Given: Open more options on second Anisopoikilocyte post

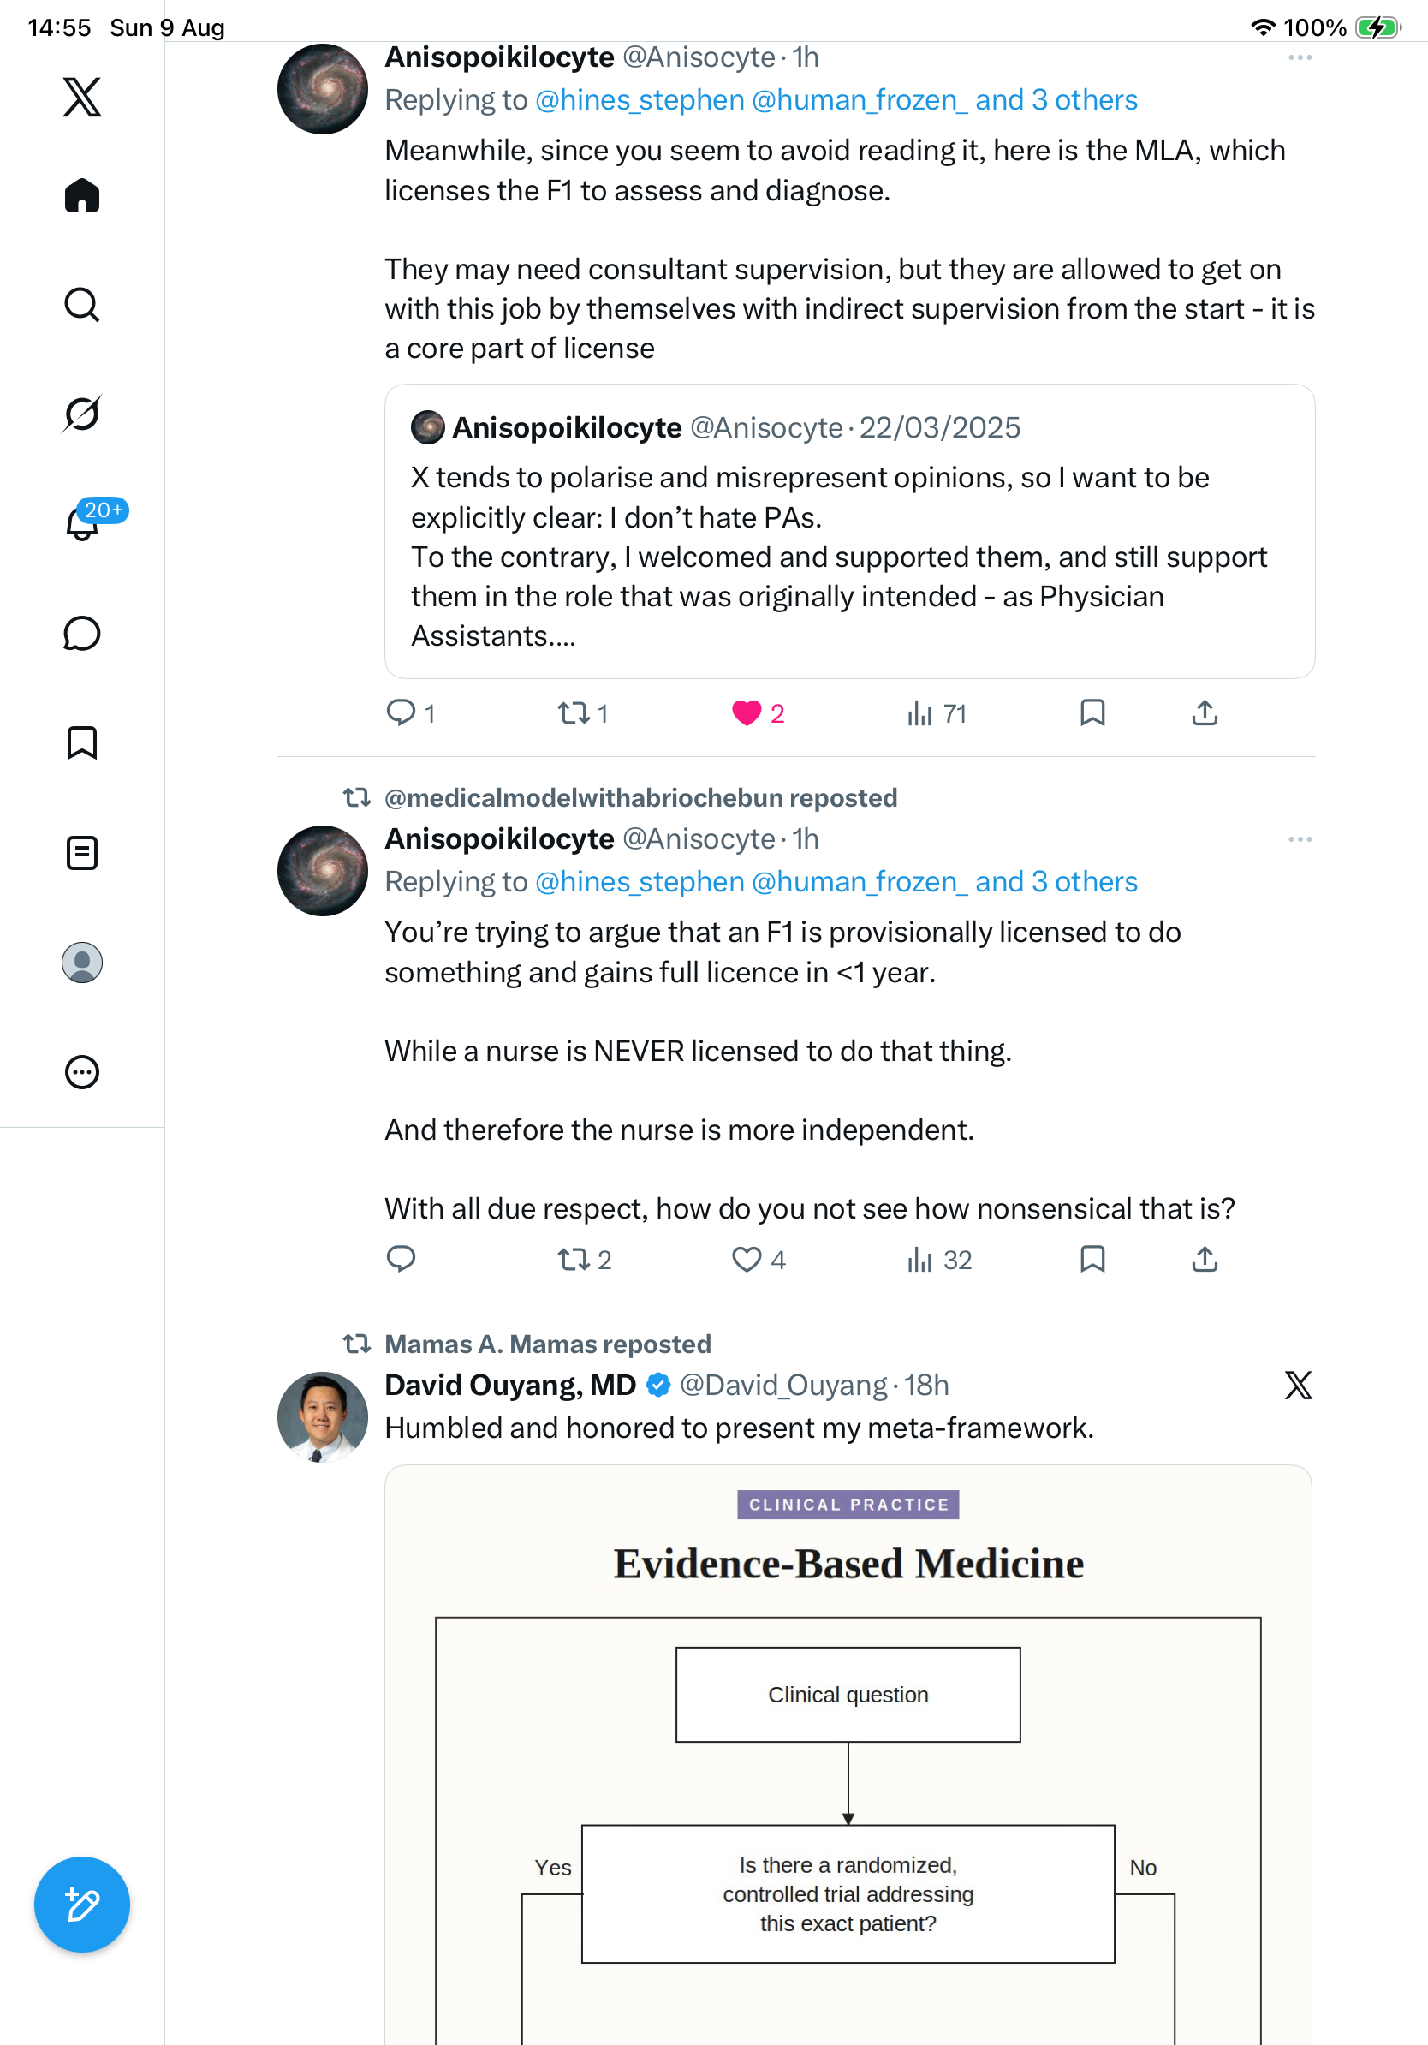Looking at the screenshot, I should 1300,839.
